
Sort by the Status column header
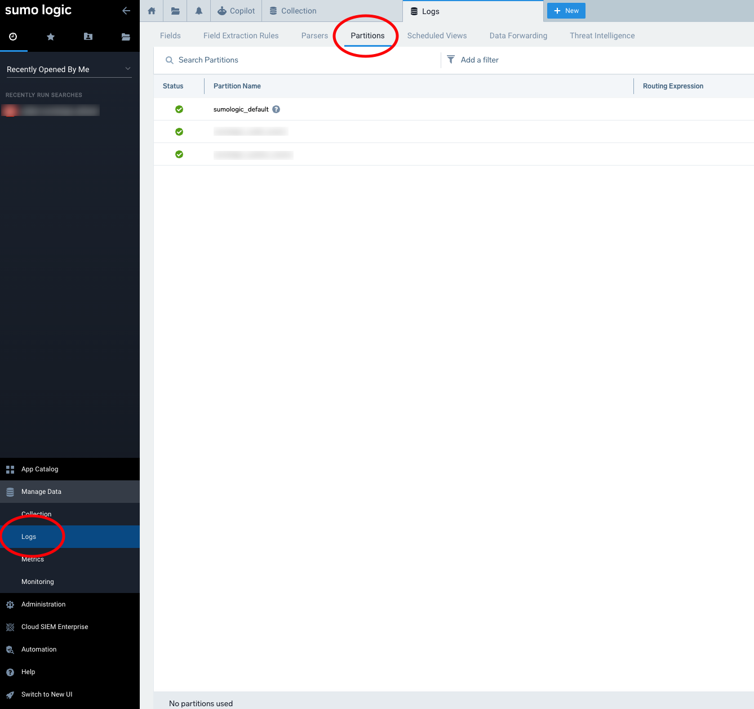click(173, 86)
